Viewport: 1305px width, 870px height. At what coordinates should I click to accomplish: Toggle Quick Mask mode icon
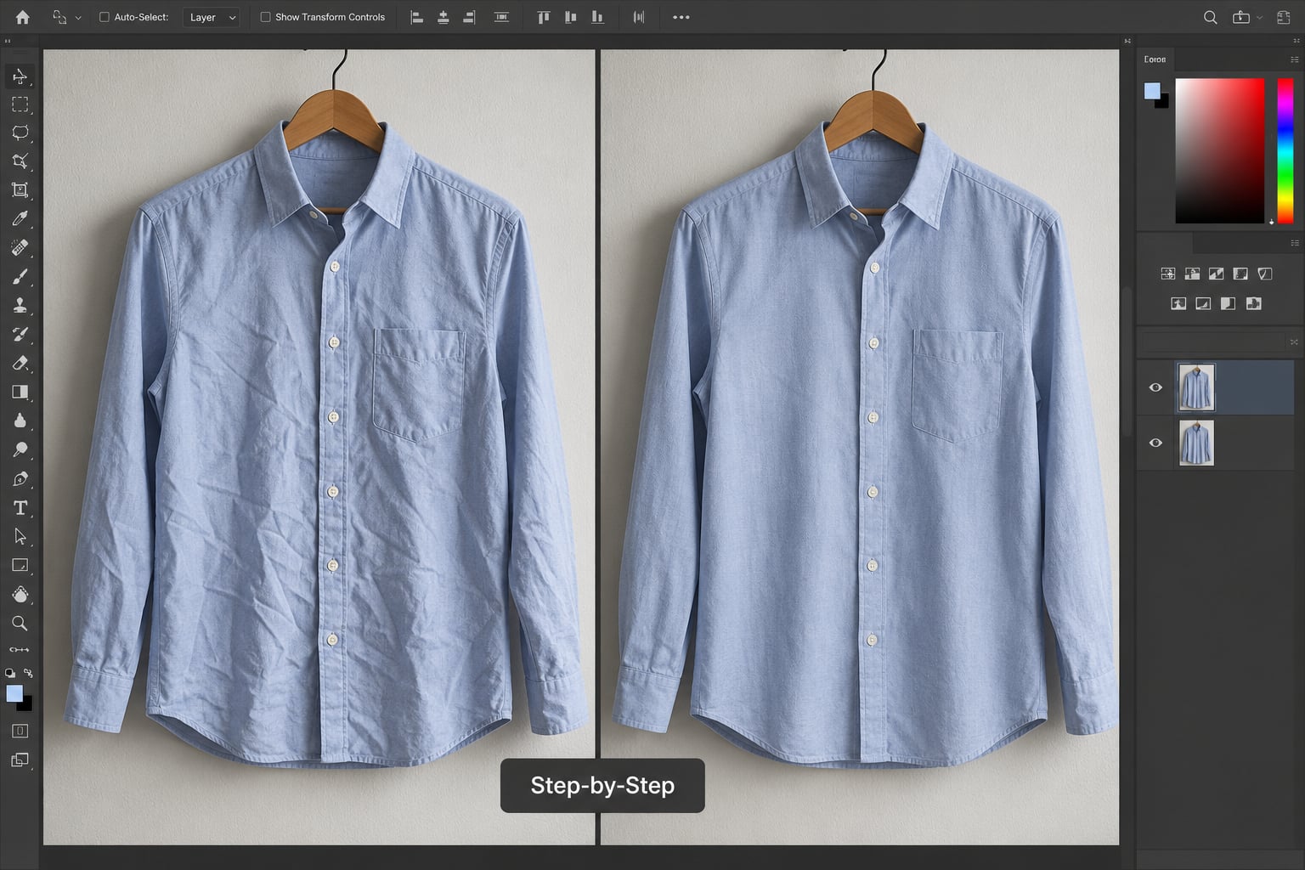point(20,731)
